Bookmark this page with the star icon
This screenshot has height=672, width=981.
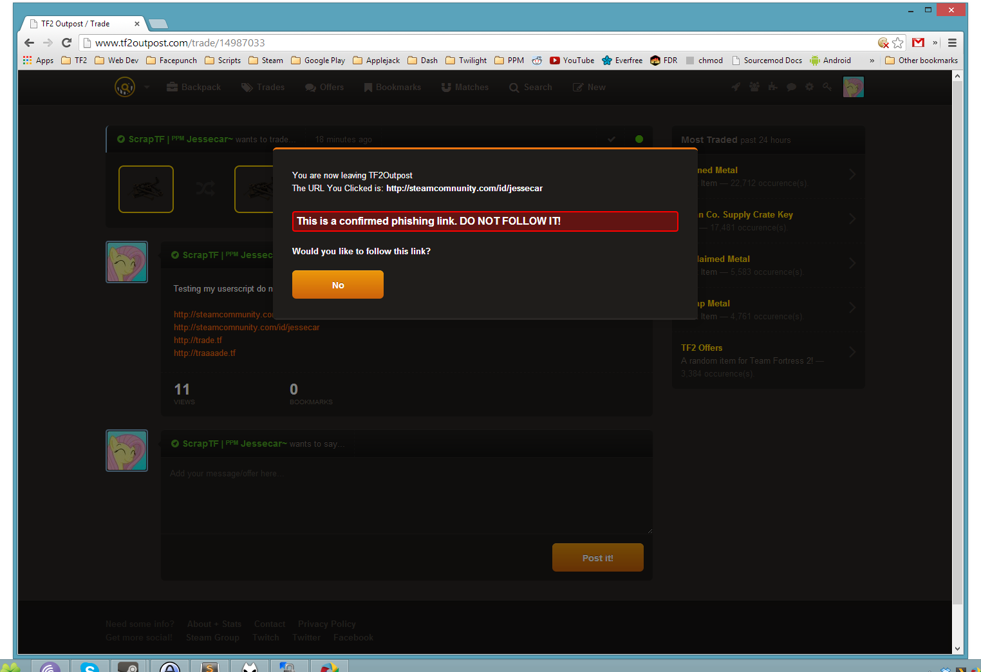(x=898, y=42)
